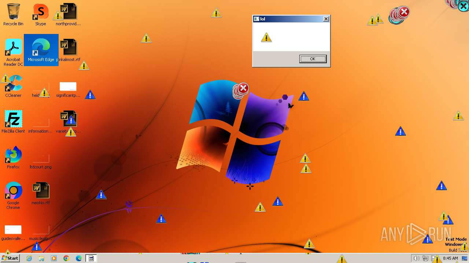Viewport: 469px width, 263px height.
Task: Launch Skype from the desktop
Action: click(41, 15)
